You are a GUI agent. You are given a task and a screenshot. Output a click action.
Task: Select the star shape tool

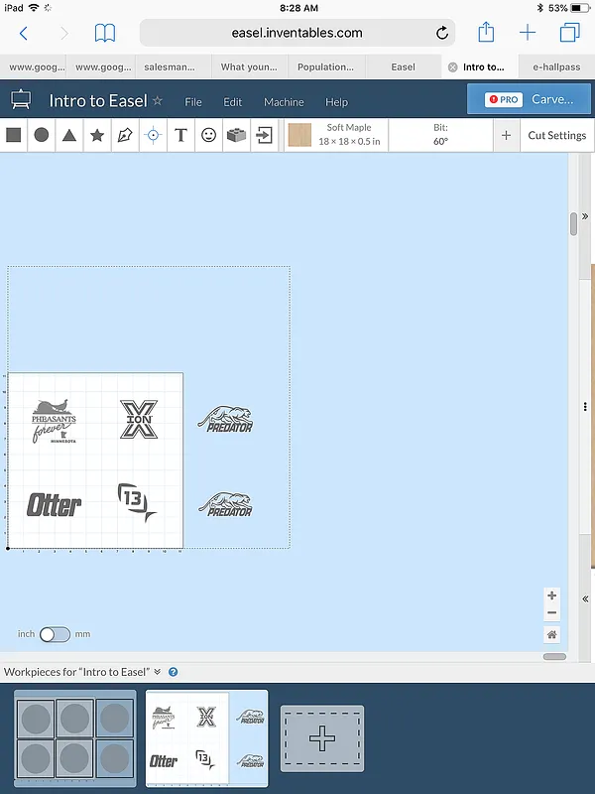pyautogui.click(x=97, y=136)
